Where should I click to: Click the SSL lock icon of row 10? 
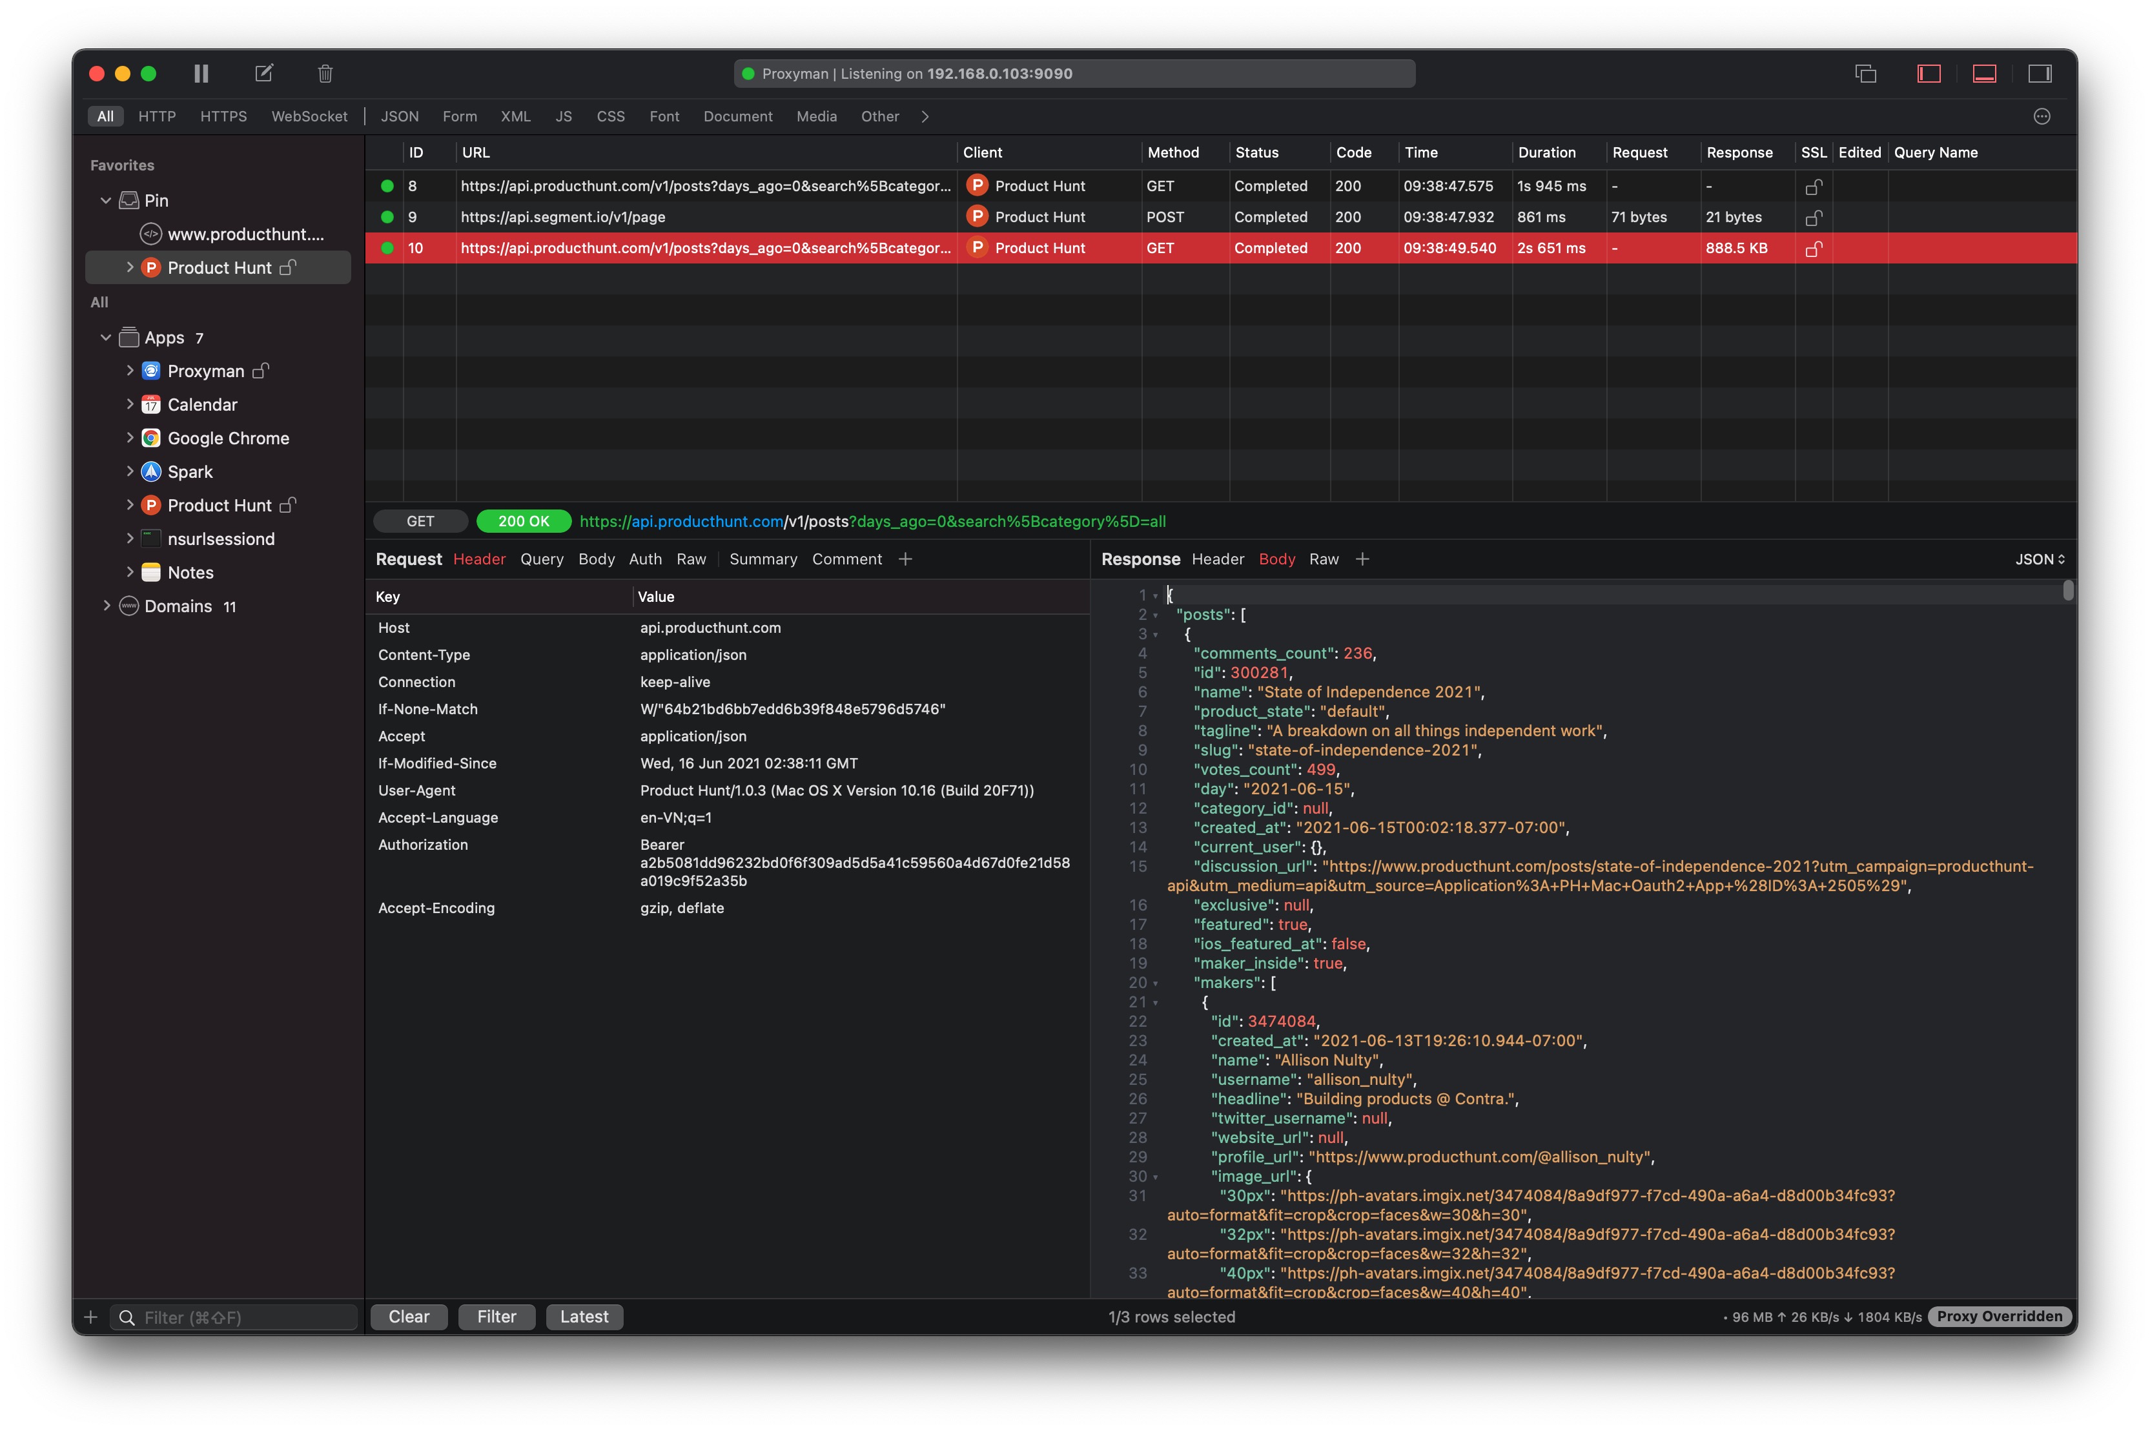click(x=1813, y=248)
